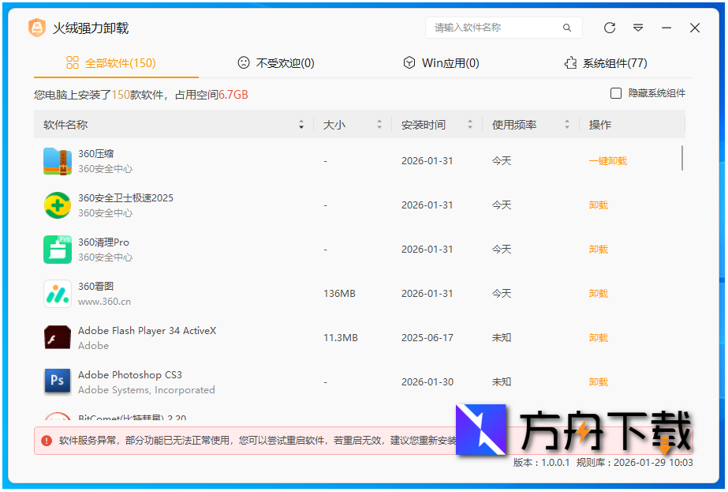Click the 火绒 logo icon in title bar
Image resolution: width=728 pixels, height=492 pixels.
pyautogui.click(x=37, y=28)
